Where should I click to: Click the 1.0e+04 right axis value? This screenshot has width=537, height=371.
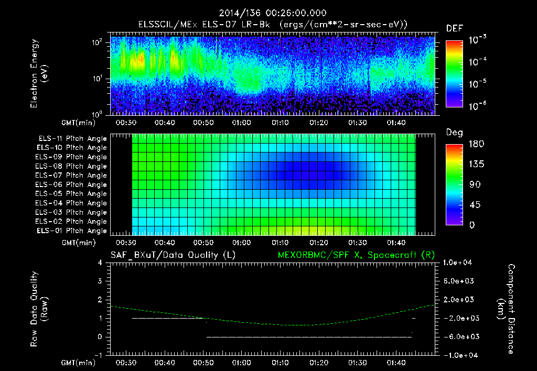pos(458,263)
